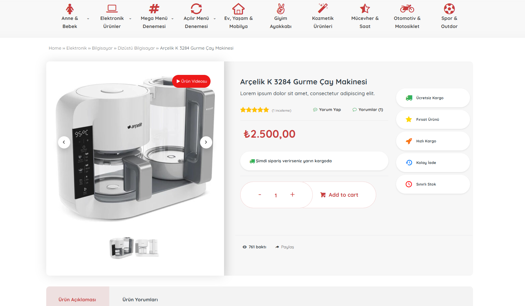Select the second product thumbnail image
This screenshot has width=525, height=306.
[x=147, y=248]
